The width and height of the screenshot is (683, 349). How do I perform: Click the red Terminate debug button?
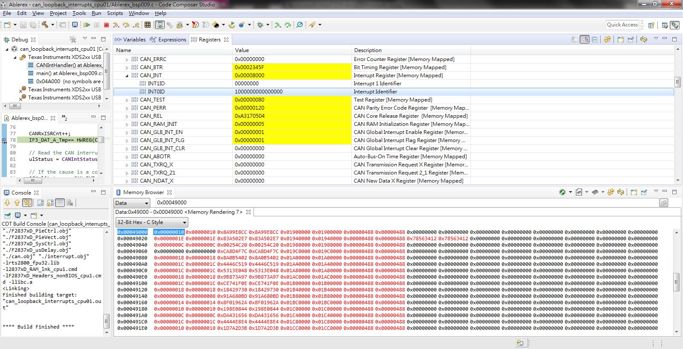(106, 25)
